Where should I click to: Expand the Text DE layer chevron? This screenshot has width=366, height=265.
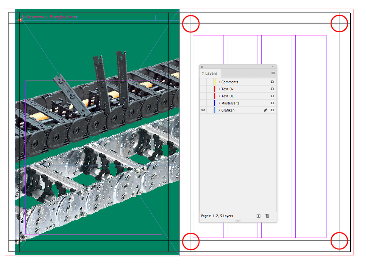pos(219,96)
